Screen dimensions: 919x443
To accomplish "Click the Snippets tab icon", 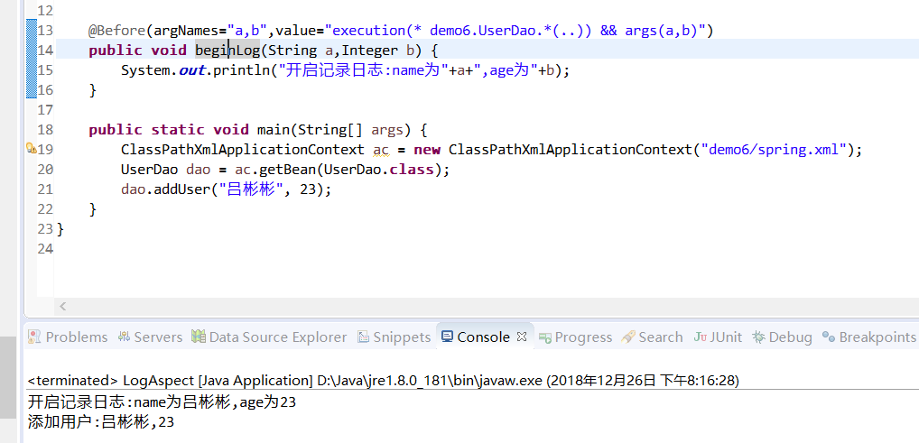I will tap(364, 337).
